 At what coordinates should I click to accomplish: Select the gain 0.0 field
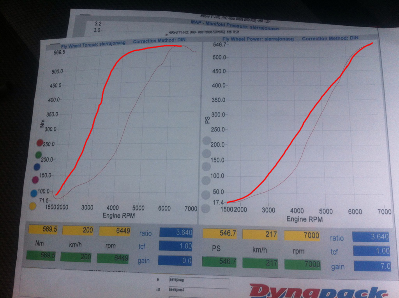[175, 260]
